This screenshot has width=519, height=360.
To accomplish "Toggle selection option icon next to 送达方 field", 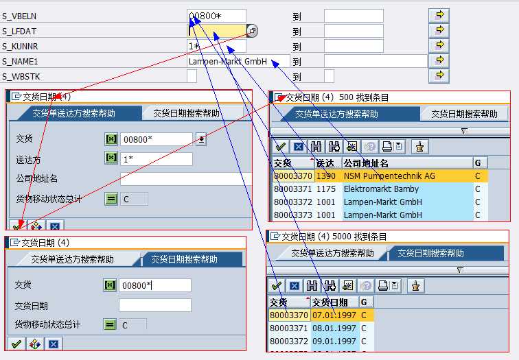I will [x=111, y=158].
